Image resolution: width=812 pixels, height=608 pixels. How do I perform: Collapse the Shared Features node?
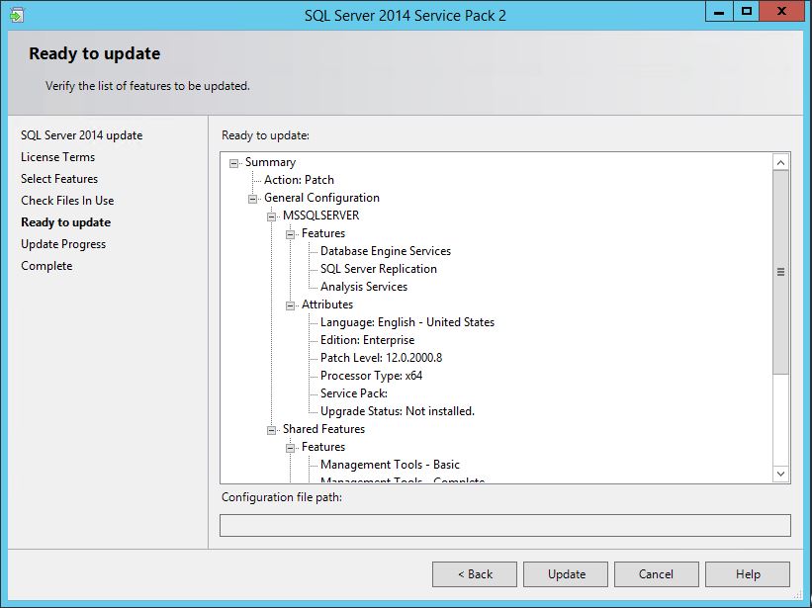tap(272, 430)
